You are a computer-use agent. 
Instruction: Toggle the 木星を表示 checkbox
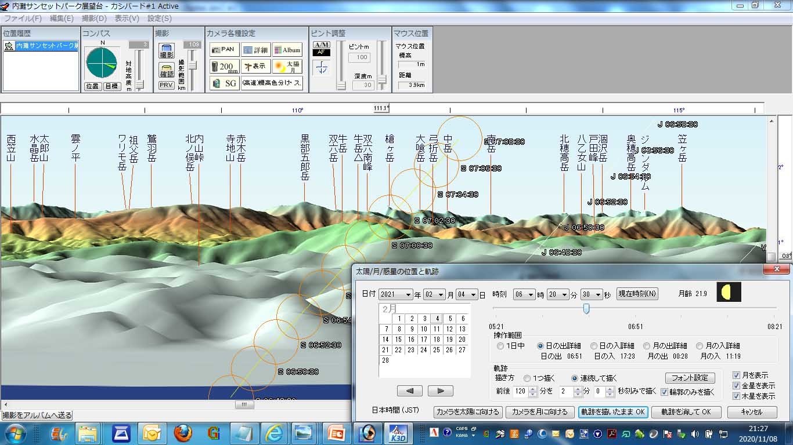(x=754, y=396)
